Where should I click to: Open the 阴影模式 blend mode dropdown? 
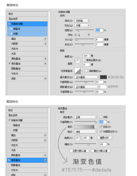point(87,87)
